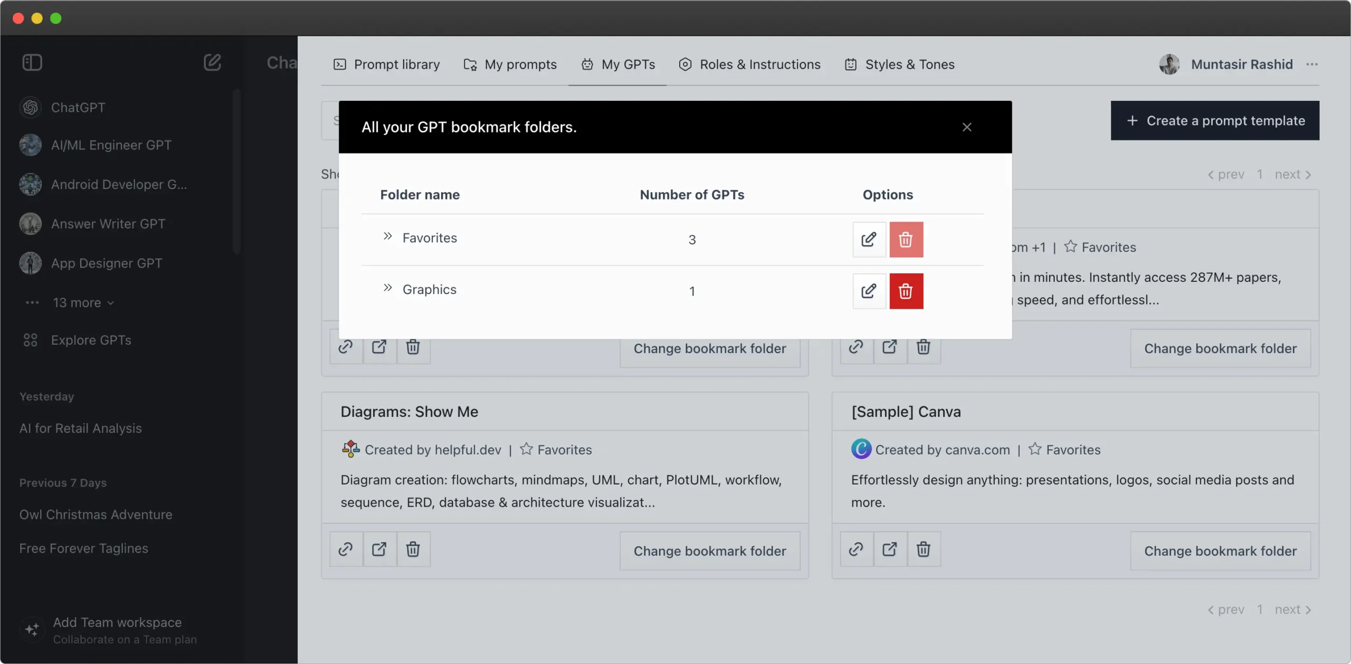Open [Sample] Canva externally

[890, 549]
